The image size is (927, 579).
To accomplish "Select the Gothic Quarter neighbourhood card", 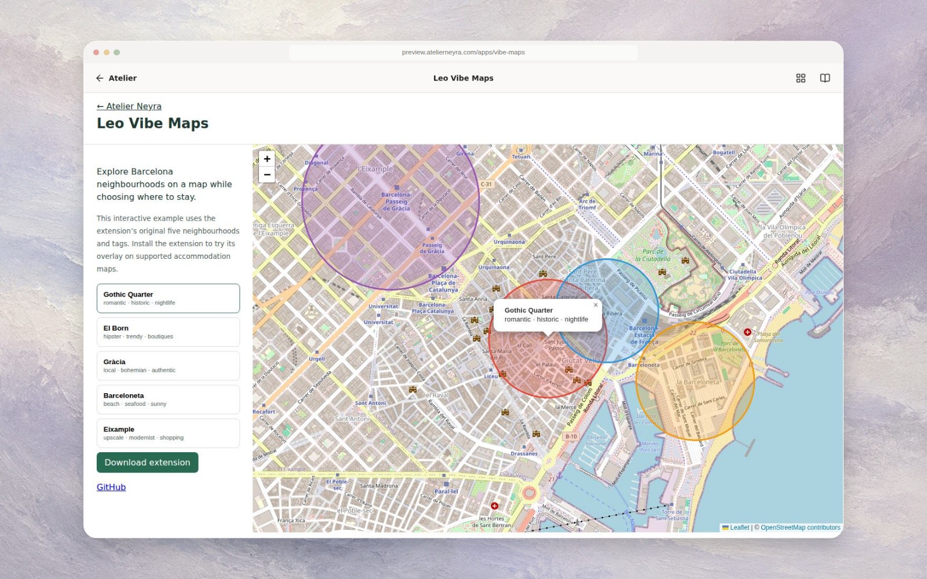I will coord(168,298).
